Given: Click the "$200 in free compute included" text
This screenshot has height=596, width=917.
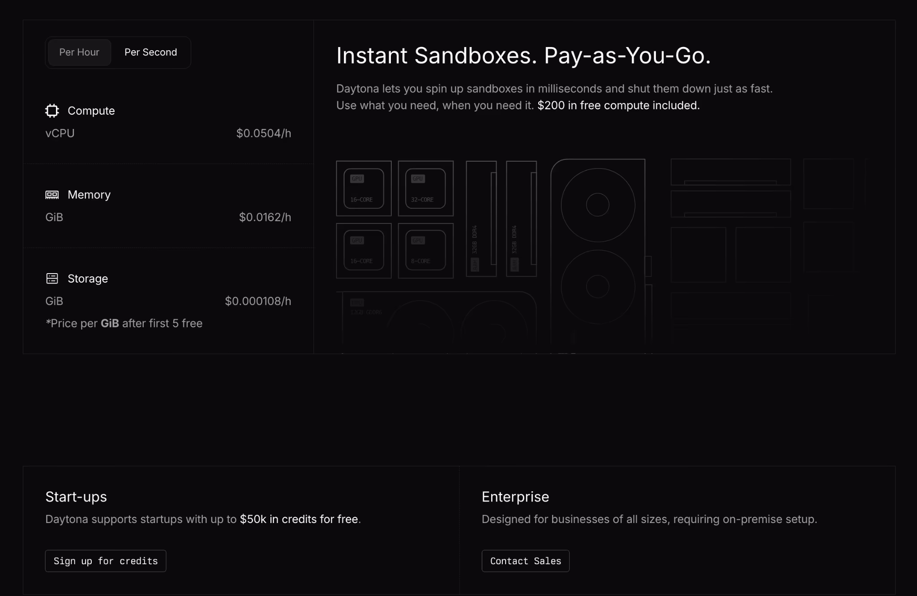Looking at the screenshot, I should 618,106.
